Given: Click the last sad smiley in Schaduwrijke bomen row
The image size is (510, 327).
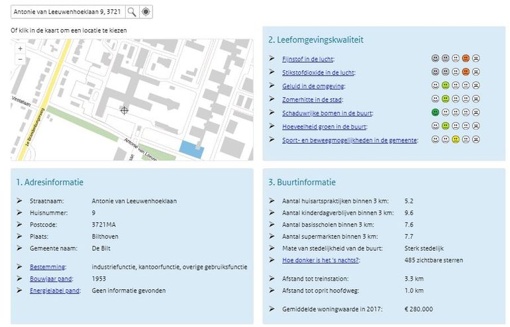Looking at the screenshot, I should (476, 113).
